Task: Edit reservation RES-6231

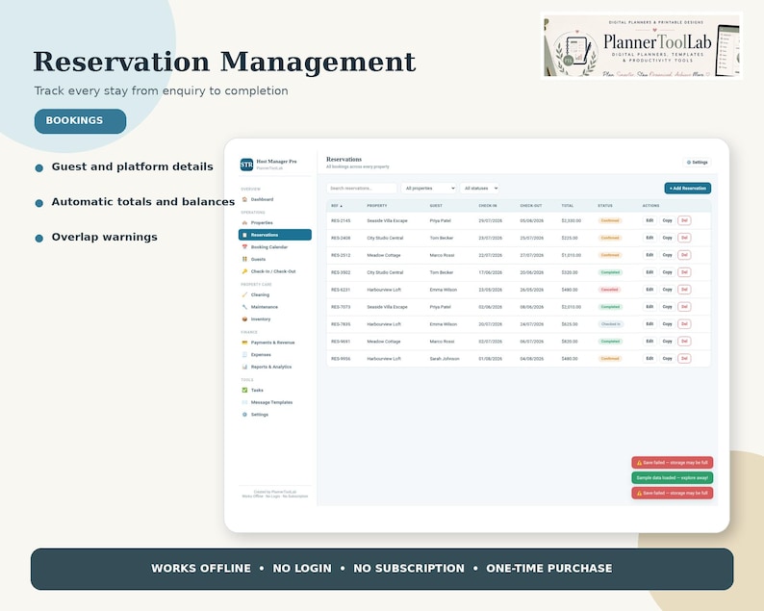Action: click(x=649, y=290)
